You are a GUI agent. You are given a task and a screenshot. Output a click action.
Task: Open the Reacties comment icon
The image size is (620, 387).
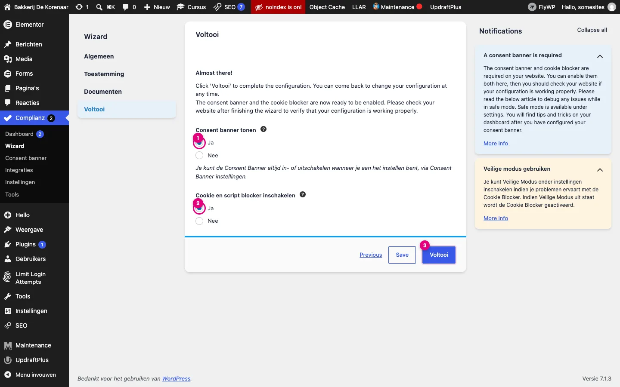point(8,103)
